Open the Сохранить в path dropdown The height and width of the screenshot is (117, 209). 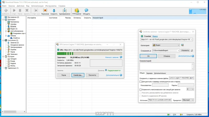click(178, 50)
